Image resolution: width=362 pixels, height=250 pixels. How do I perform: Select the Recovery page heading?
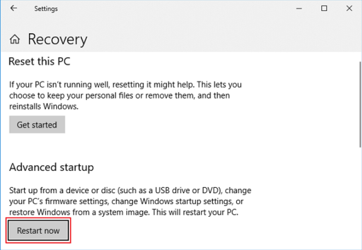coord(58,40)
